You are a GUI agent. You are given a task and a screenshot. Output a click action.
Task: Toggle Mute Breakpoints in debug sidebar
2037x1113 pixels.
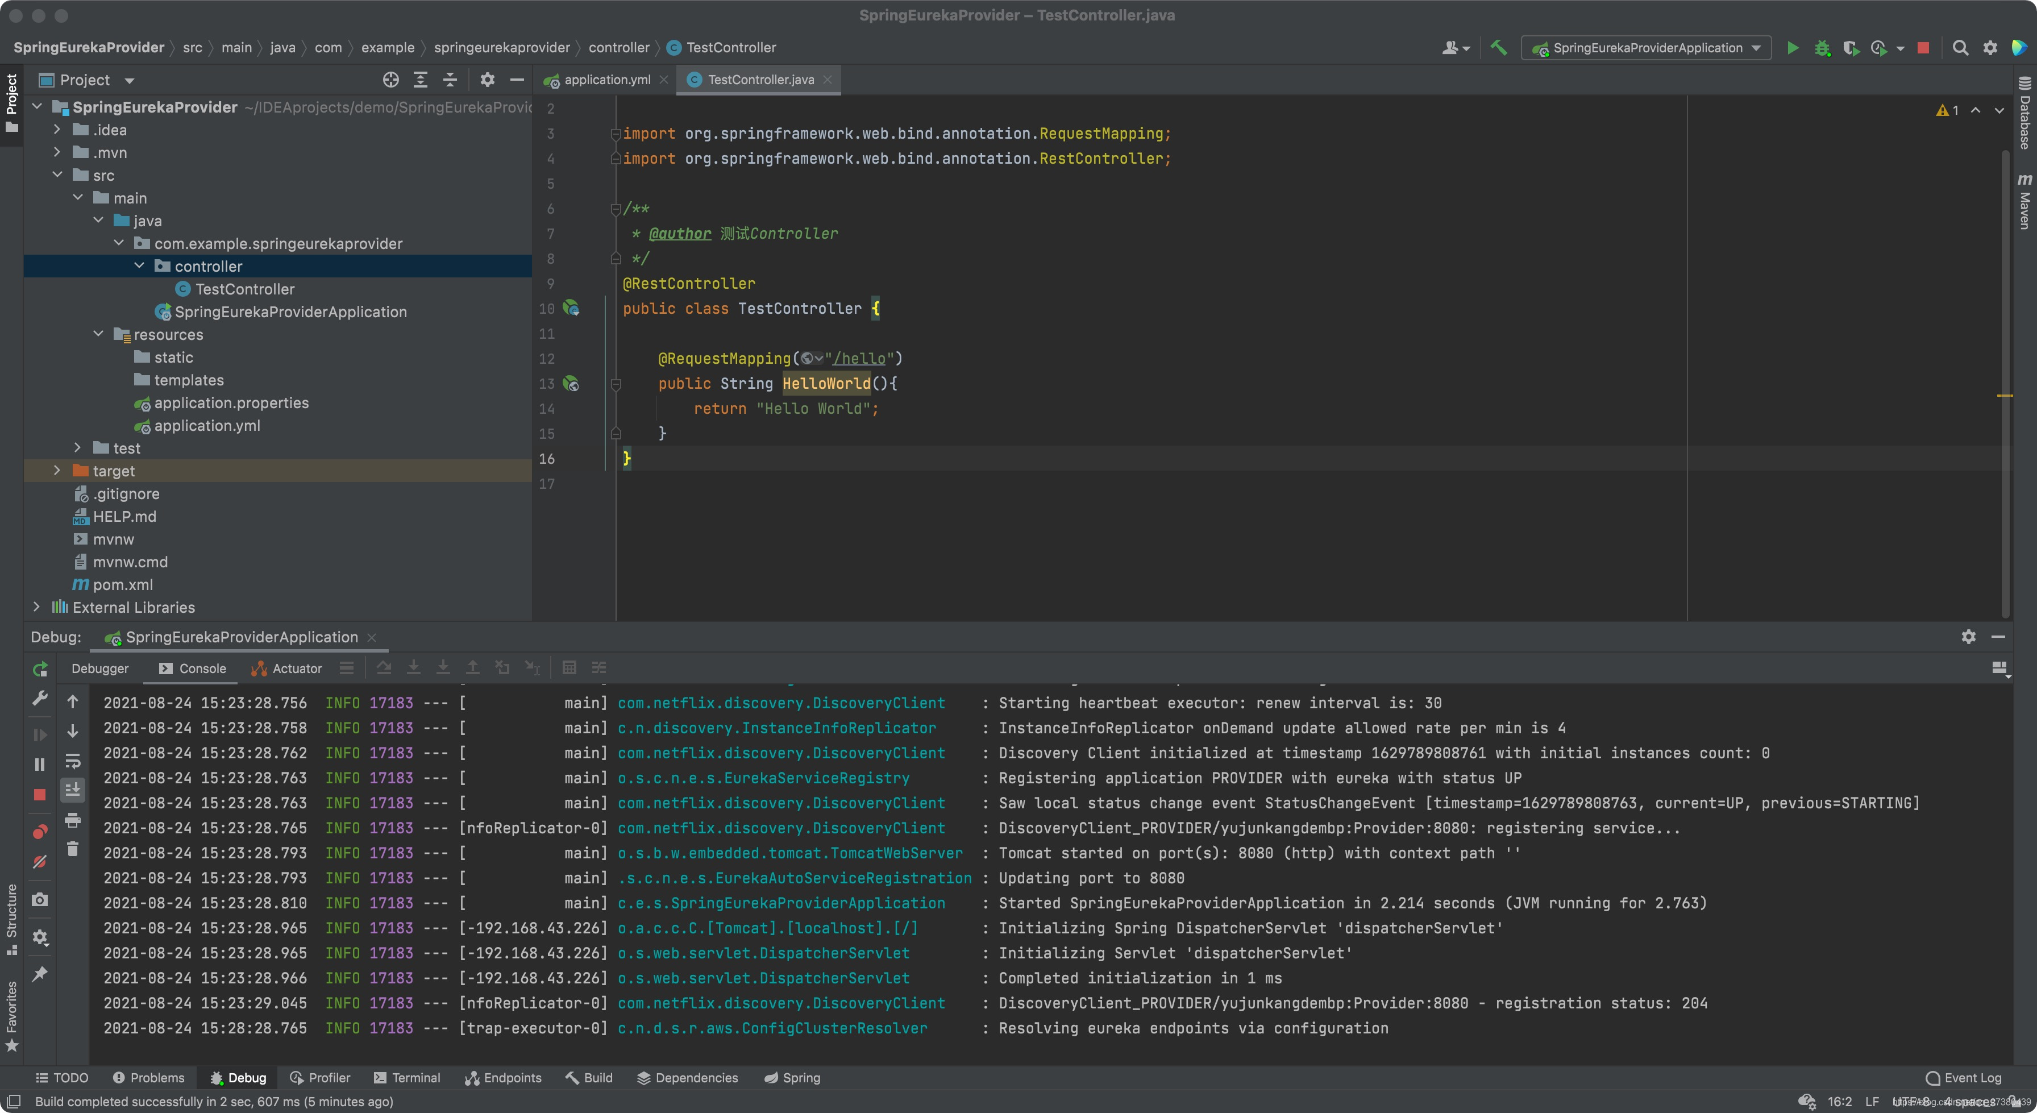tap(40, 861)
